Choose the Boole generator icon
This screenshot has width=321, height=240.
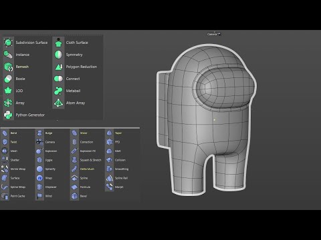click(x=8, y=79)
